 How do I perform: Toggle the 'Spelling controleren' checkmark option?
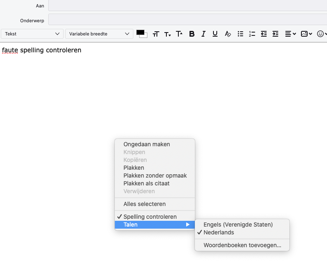point(150,217)
